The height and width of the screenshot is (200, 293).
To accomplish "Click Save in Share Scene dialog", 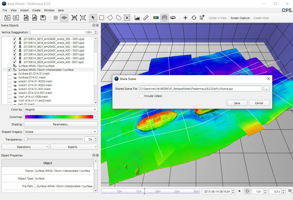I will tap(237, 103).
